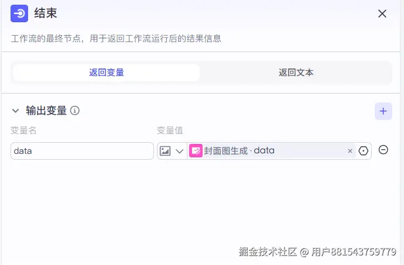404x265 pixels.
Task: Clear the 封面图生成 data reference
Action: tap(350, 151)
